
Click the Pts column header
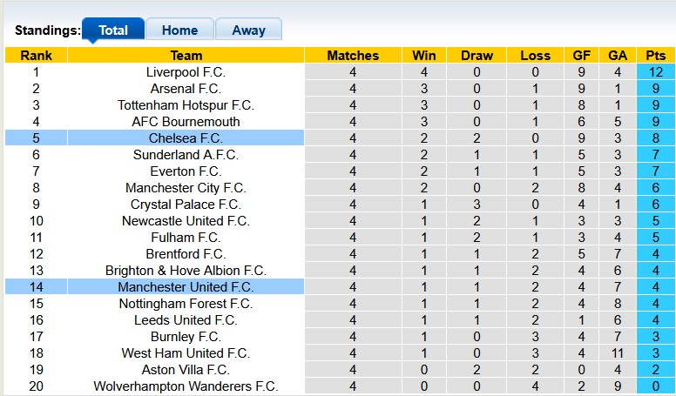pos(656,56)
